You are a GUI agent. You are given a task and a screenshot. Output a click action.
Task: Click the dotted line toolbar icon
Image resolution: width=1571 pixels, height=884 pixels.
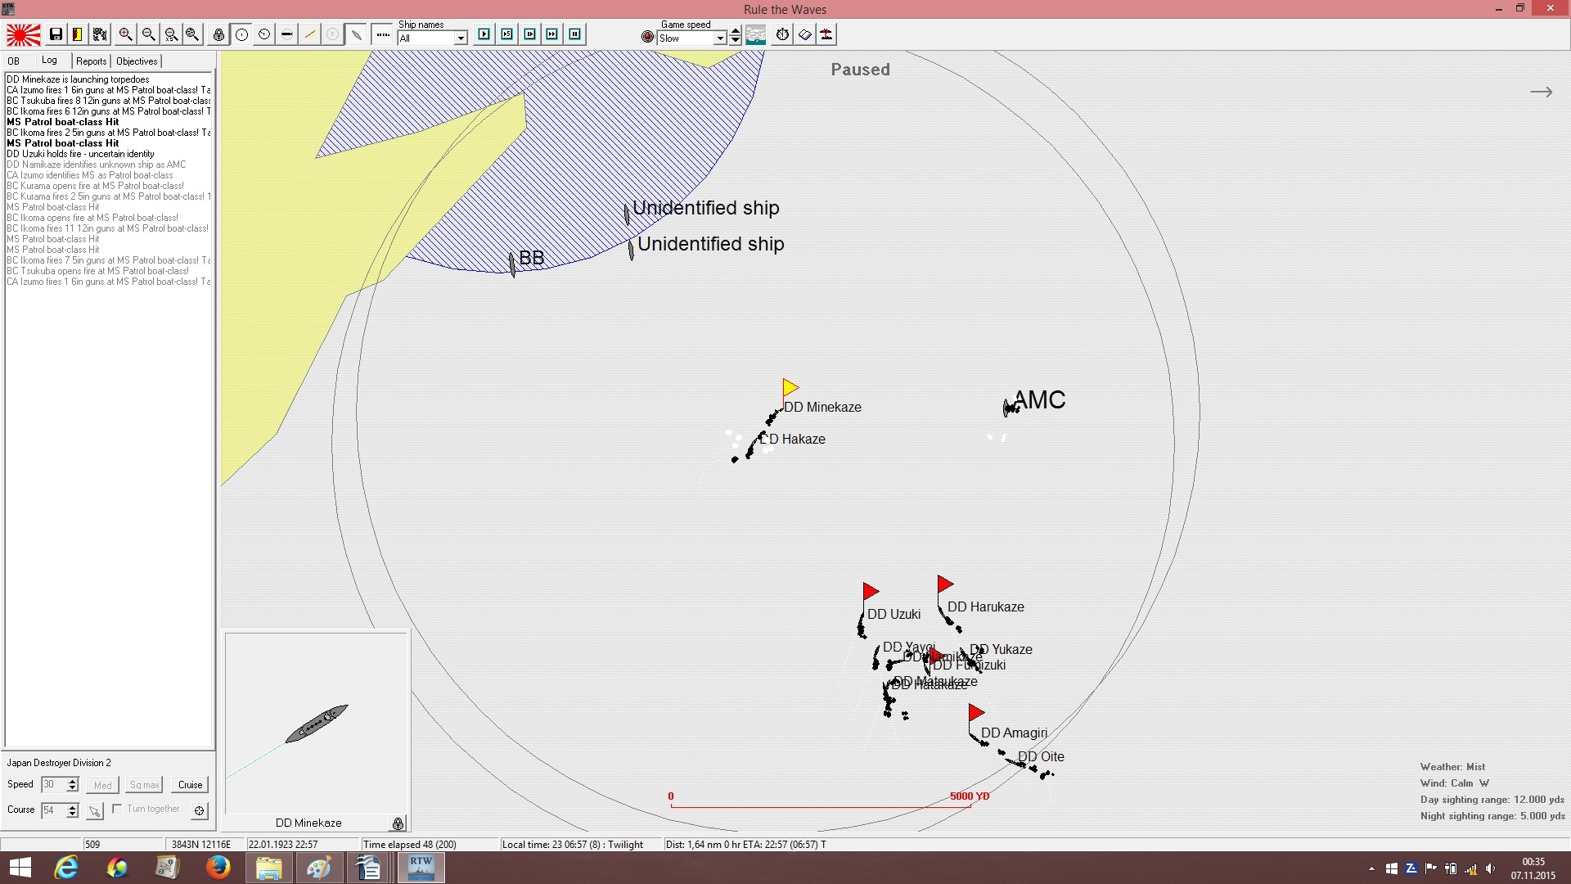(x=382, y=34)
